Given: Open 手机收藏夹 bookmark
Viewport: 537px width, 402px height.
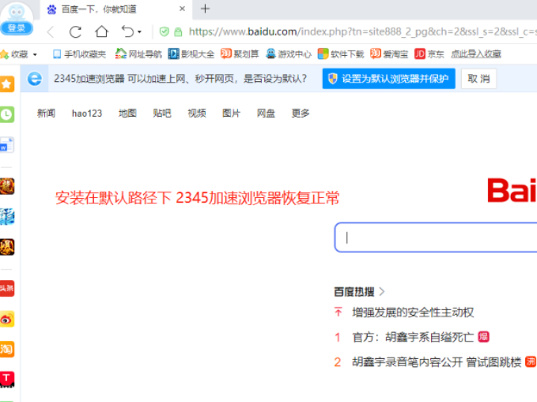Looking at the screenshot, I should point(80,54).
